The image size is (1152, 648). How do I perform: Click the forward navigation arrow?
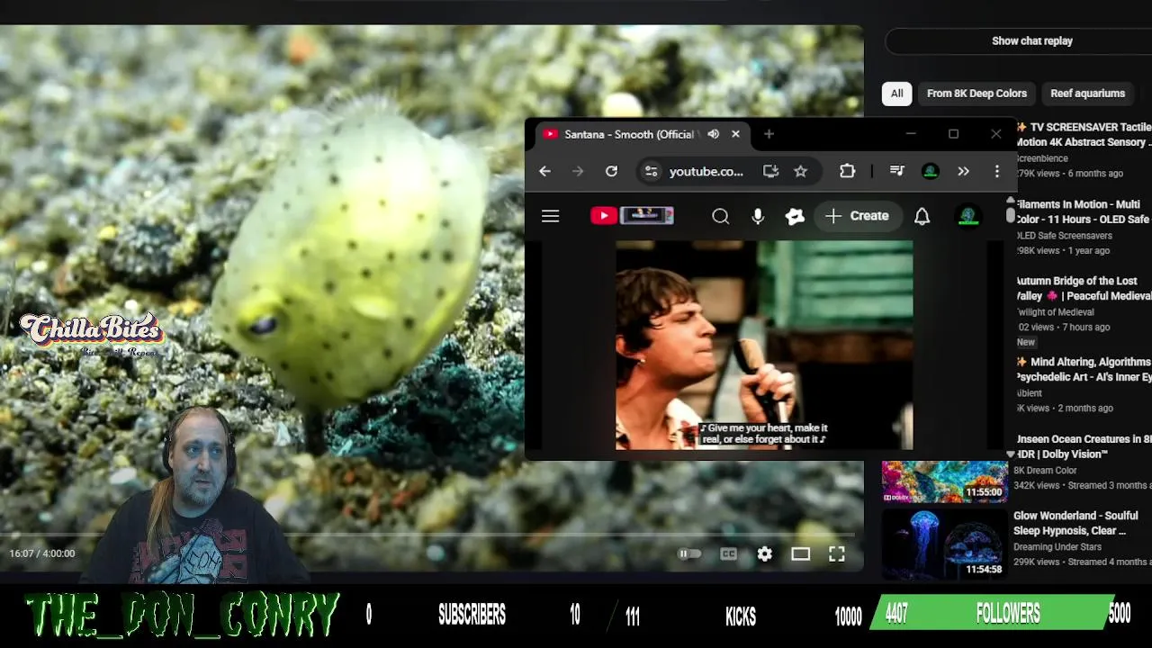578,171
